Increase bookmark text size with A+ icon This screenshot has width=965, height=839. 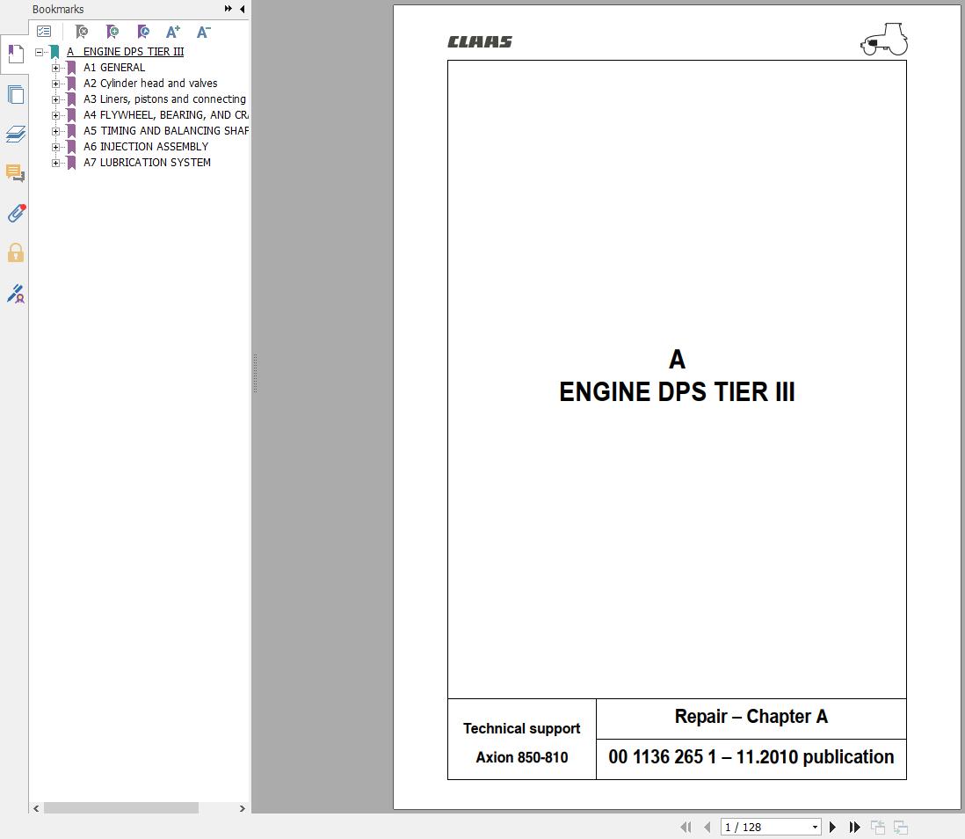(x=173, y=32)
